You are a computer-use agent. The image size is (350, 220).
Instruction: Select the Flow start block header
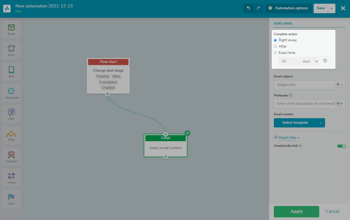(108, 62)
